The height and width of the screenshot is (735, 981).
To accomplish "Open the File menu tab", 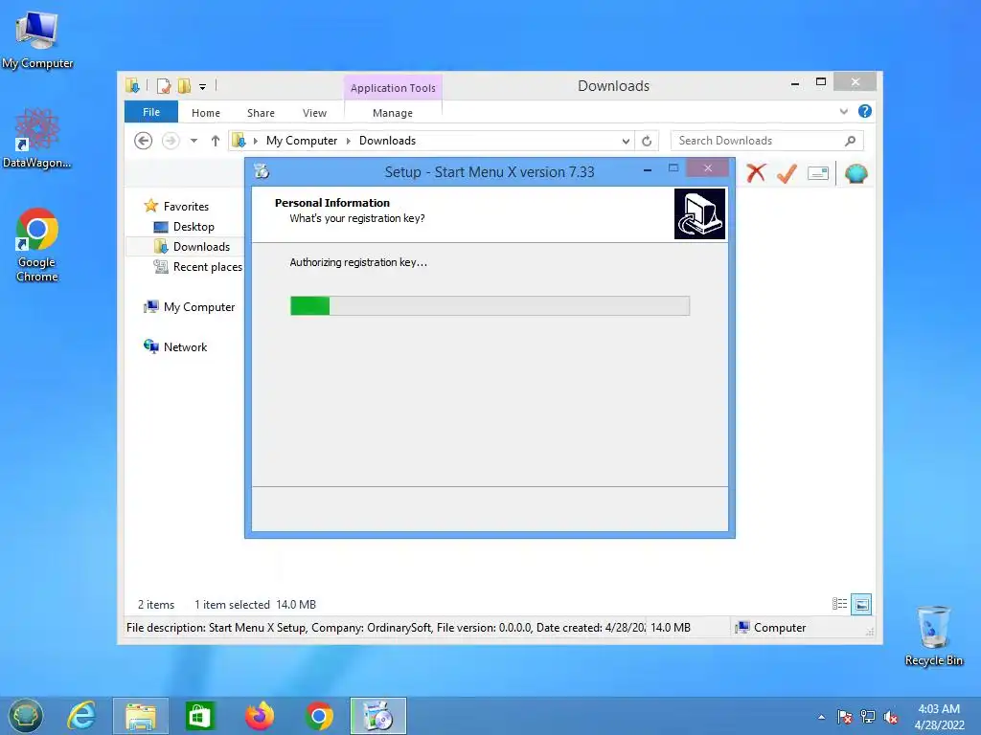I will [151, 112].
